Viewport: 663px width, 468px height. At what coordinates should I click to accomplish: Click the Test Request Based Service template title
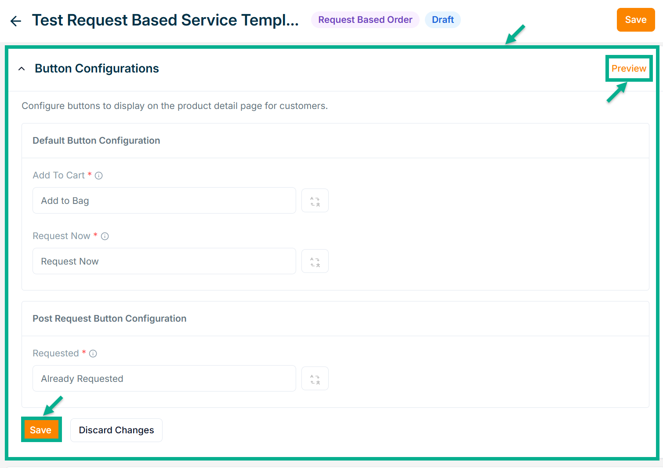tap(165, 20)
